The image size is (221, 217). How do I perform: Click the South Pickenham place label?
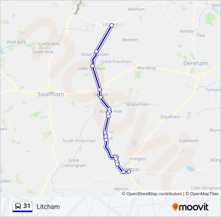pyautogui.click(x=79, y=141)
